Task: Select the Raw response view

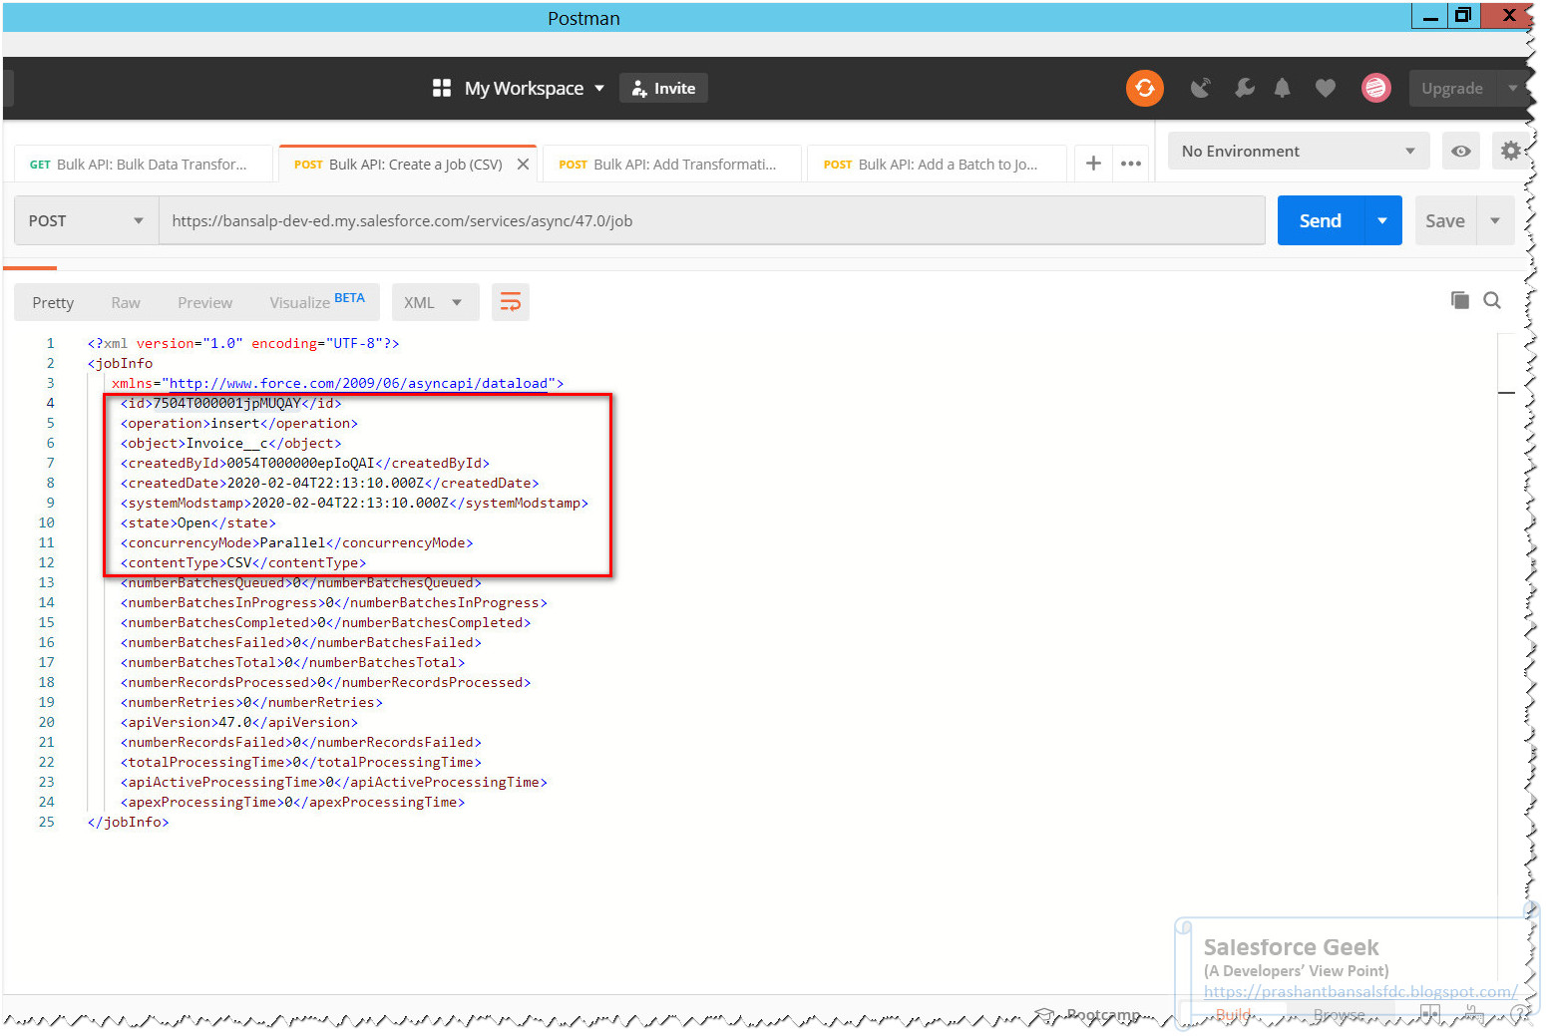Action: [126, 302]
